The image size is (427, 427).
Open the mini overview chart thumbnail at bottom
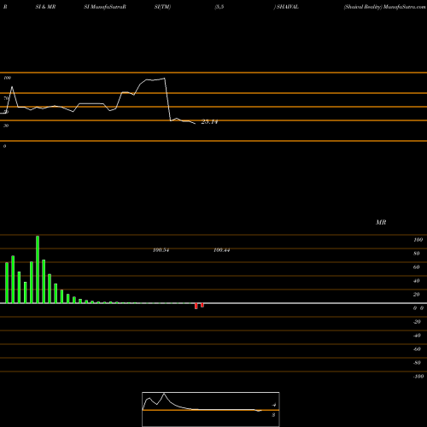point(211,409)
